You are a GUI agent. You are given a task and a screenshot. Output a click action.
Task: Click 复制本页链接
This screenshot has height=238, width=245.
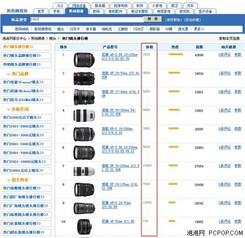tap(229, 39)
